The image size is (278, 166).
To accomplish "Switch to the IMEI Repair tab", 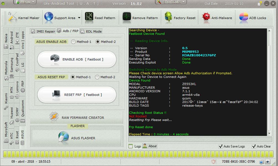I will point(43,31).
